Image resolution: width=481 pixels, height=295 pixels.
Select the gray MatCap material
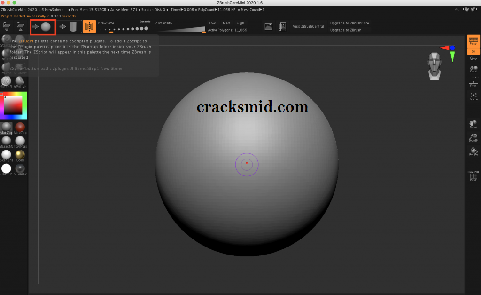coord(6,128)
